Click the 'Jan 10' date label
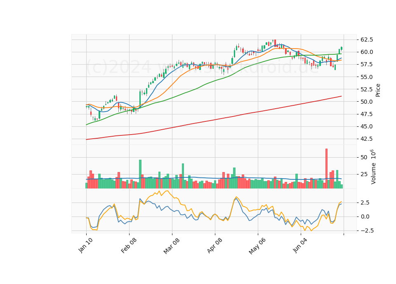 pos(85,245)
